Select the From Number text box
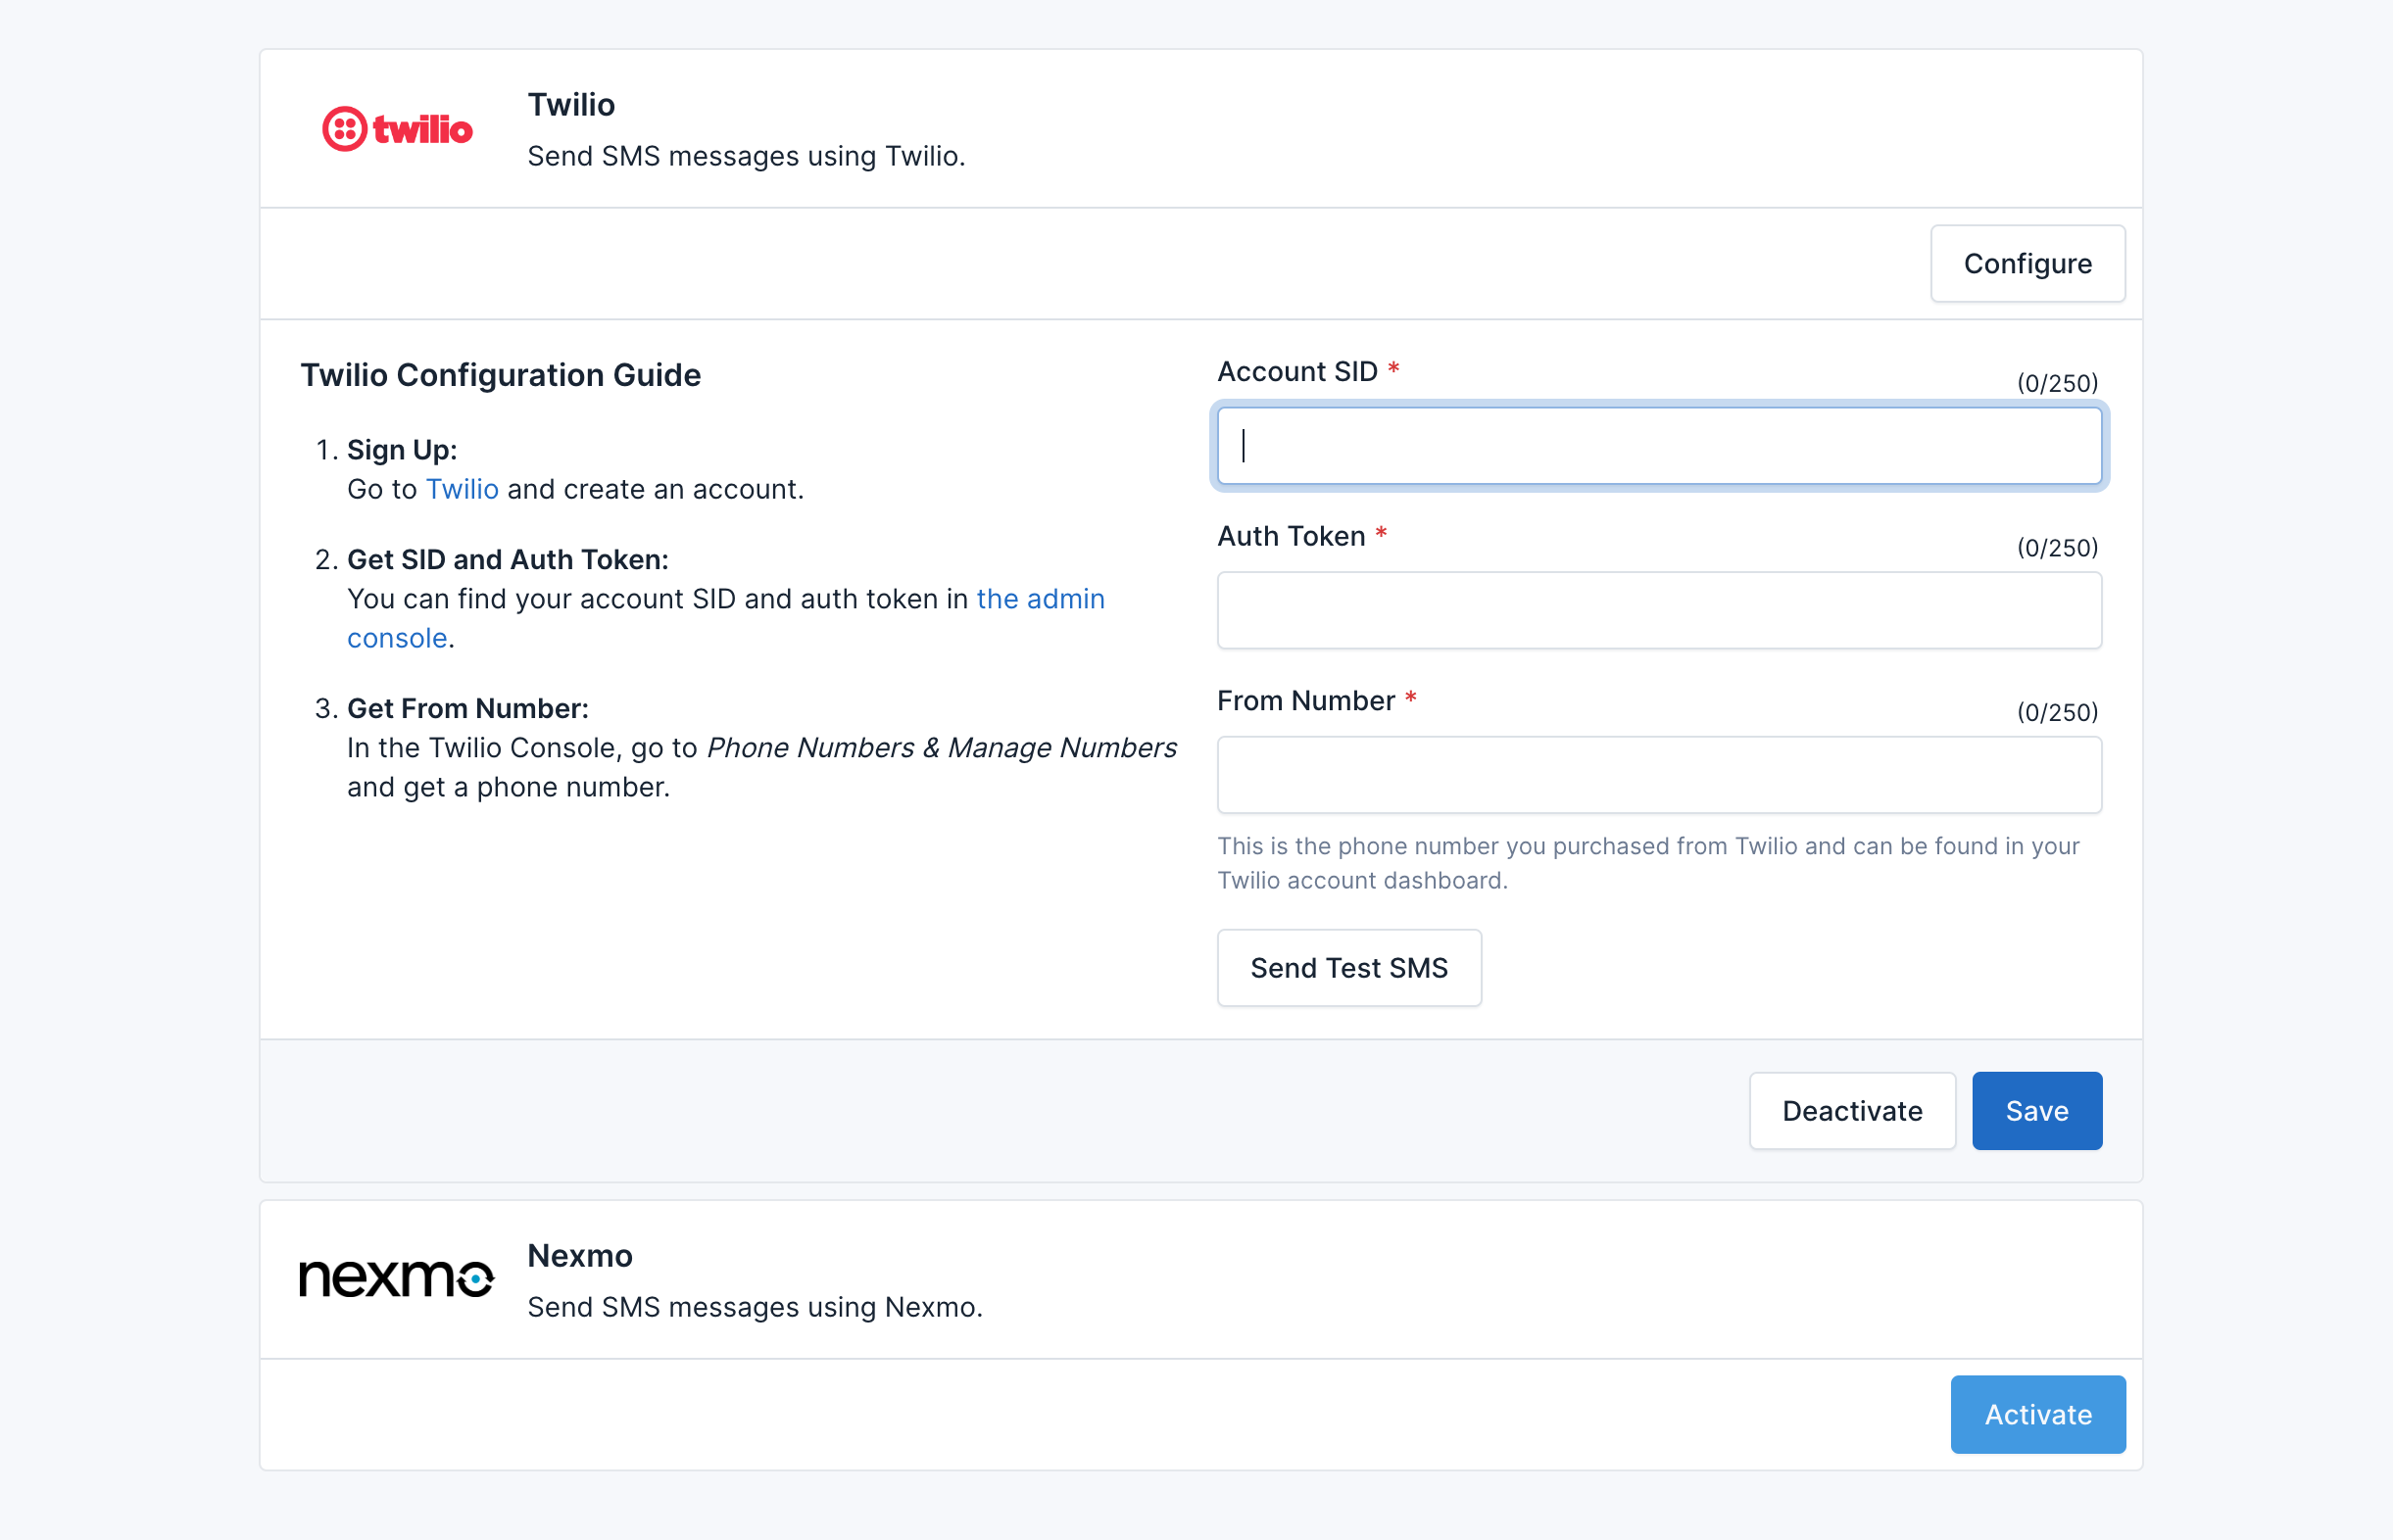Image resolution: width=2393 pixels, height=1540 pixels. [x=1658, y=775]
